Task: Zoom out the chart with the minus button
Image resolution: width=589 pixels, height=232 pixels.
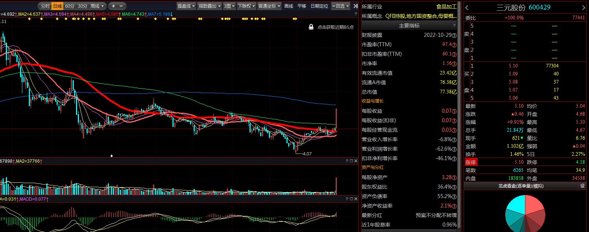Action: point(121,6)
